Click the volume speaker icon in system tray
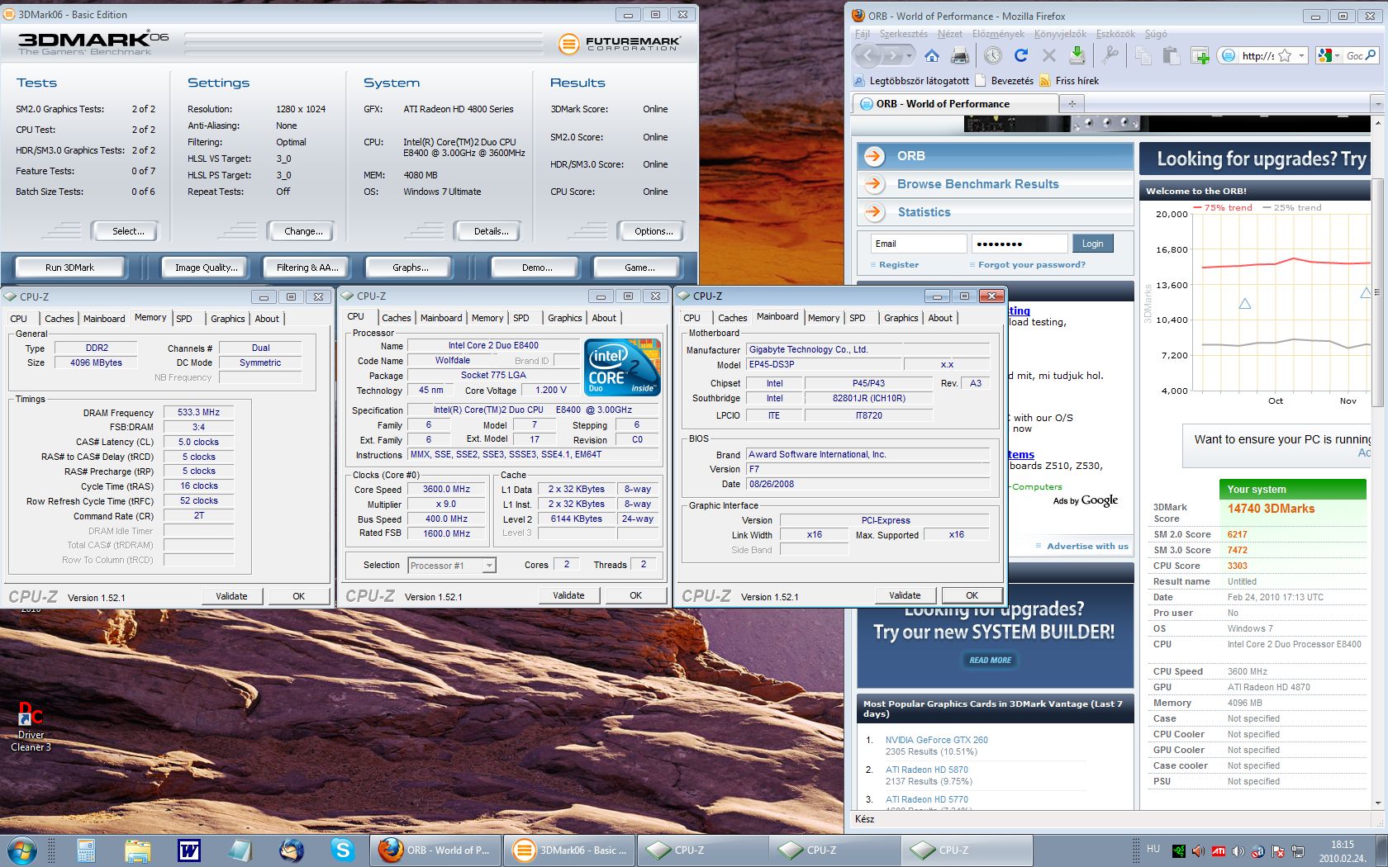 (x=1238, y=850)
